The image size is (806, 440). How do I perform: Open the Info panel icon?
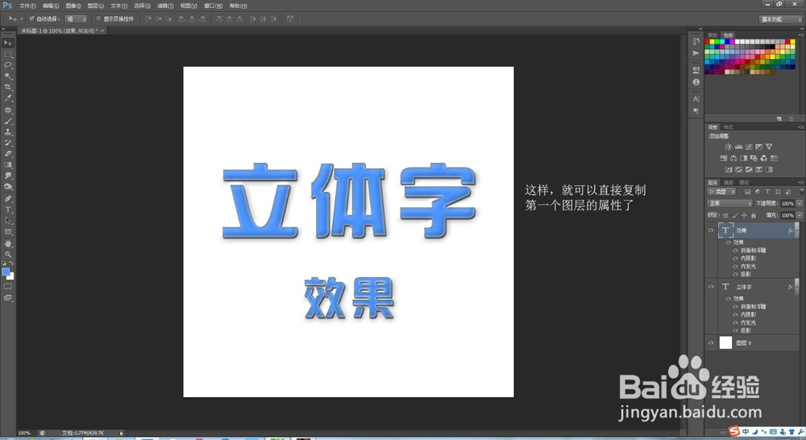(696, 81)
